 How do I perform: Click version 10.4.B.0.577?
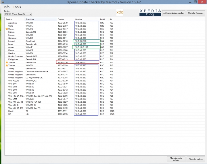(x=81, y=63)
